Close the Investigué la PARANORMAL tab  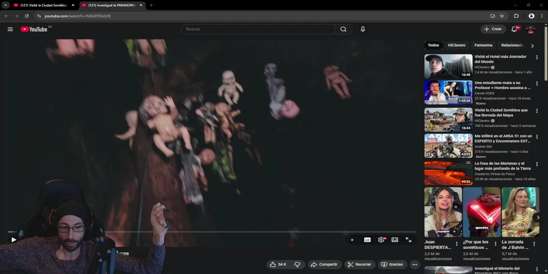(141, 5)
